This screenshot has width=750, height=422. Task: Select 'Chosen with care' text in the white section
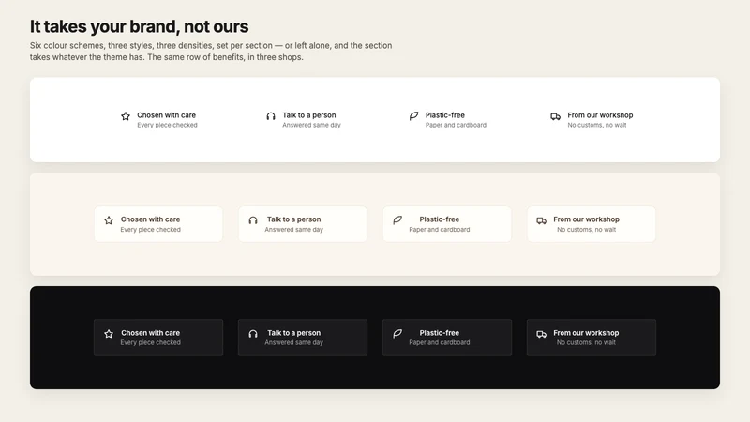click(167, 115)
